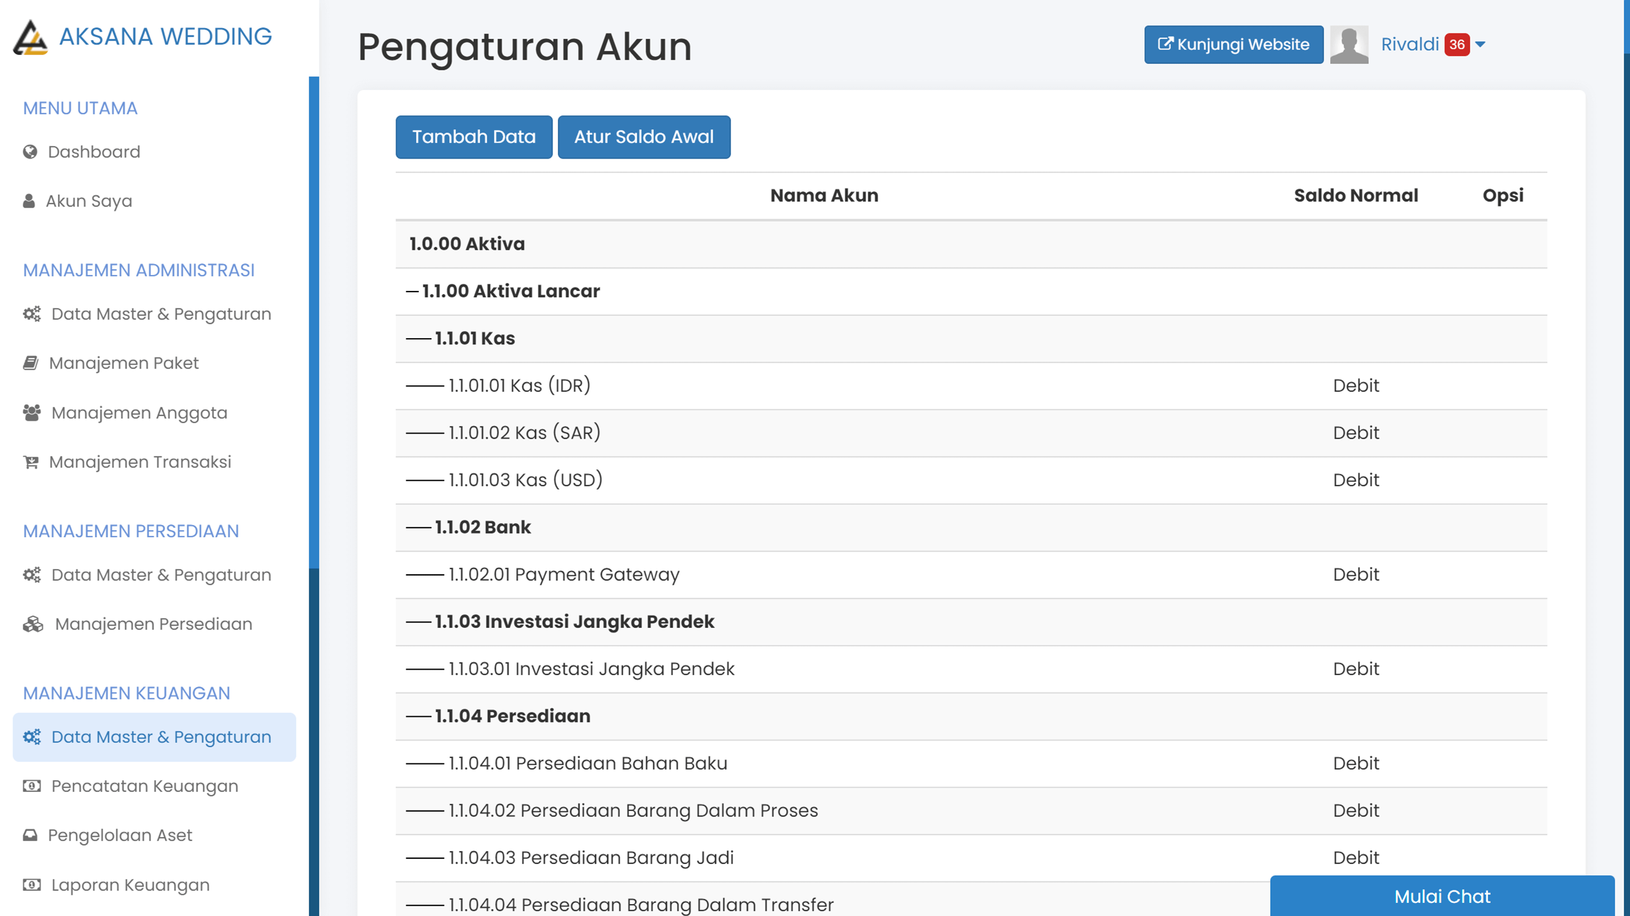1630x916 pixels.
Task: Click the Manajemen Paket book icon
Action: (x=31, y=363)
